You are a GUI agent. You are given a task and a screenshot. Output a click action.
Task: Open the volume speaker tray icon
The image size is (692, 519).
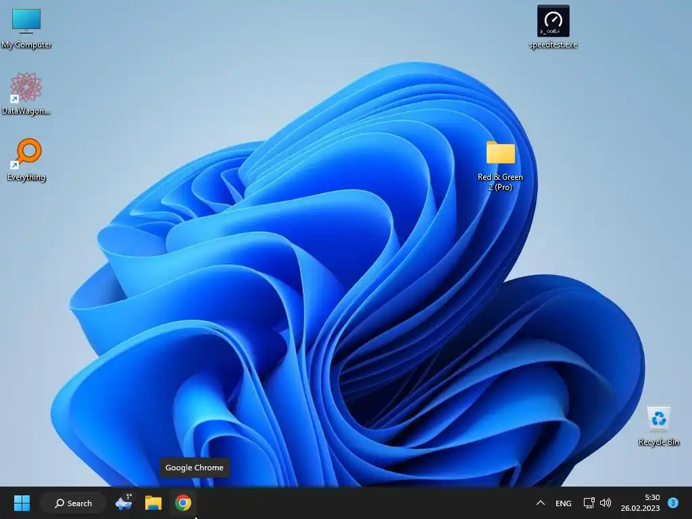605,503
